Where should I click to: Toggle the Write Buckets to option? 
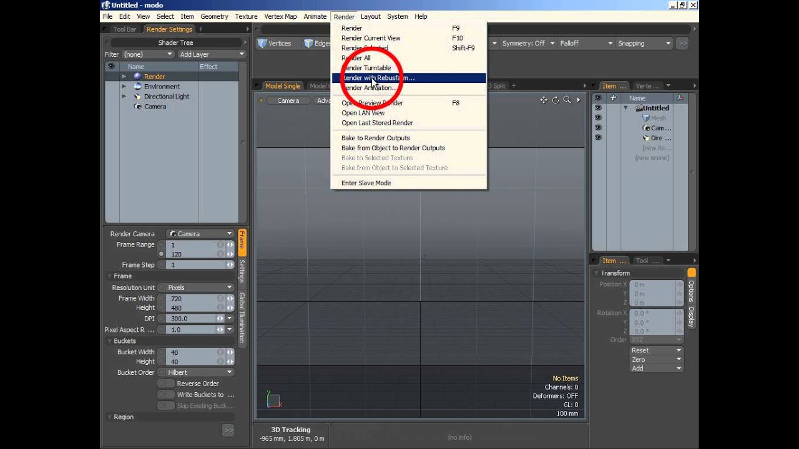[x=166, y=395]
